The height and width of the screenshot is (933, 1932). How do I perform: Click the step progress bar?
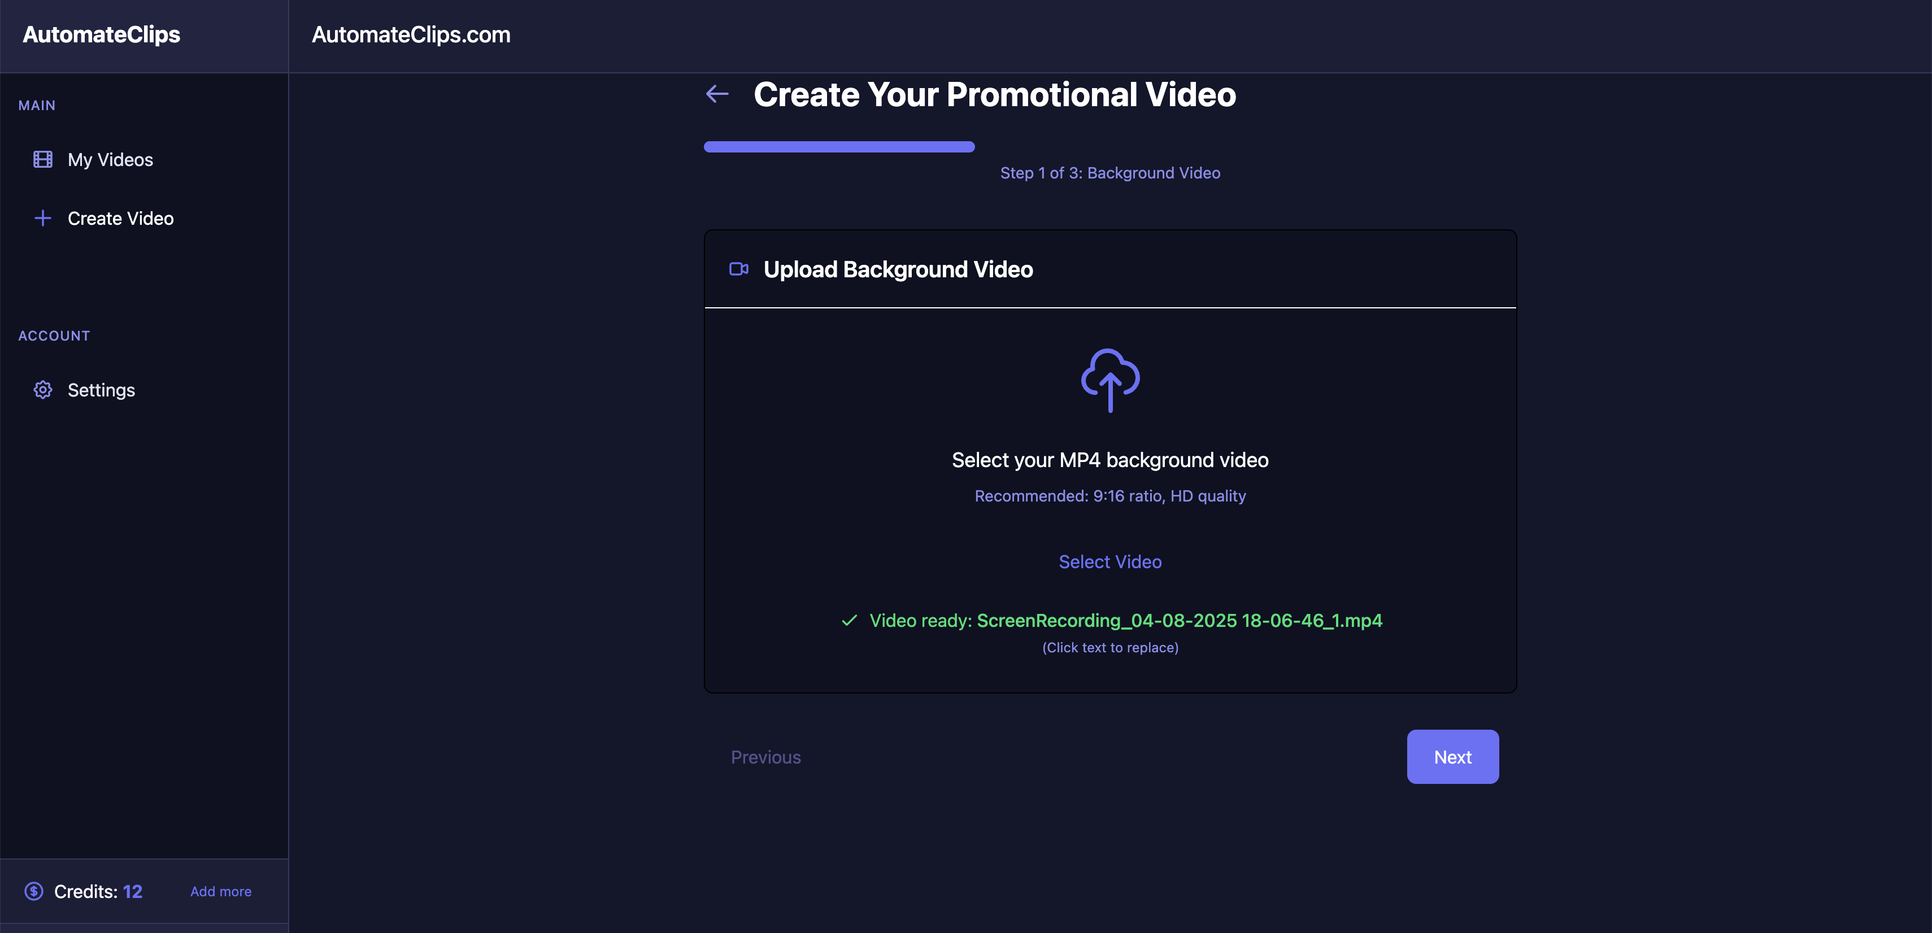pyautogui.click(x=838, y=146)
